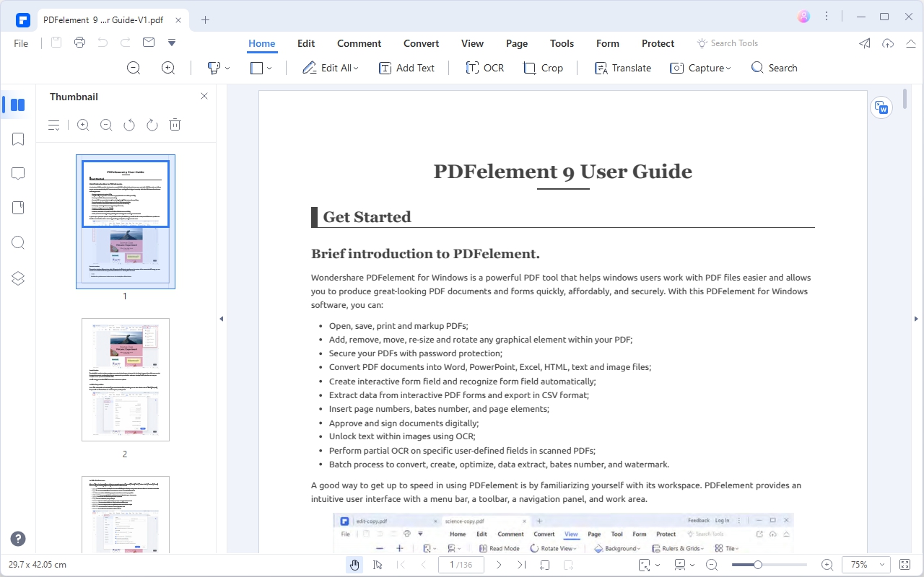Open thumbnail panel options menu
Screen dimensions: 924x577
(x=54, y=125)
